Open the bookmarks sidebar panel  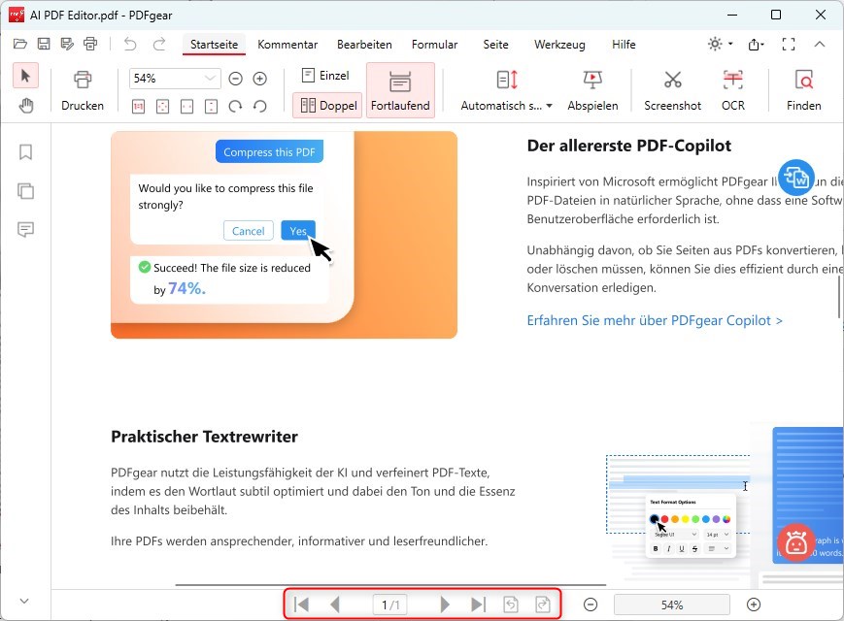coord(25,152)
